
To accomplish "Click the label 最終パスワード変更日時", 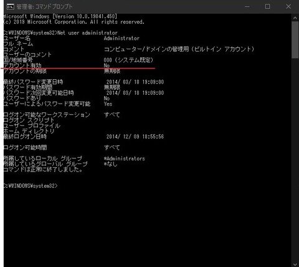I will 33,82.
